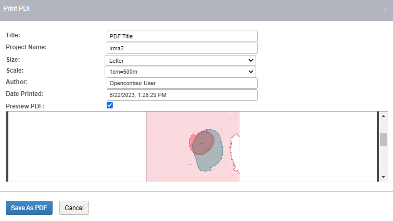The width and height of the screenshot is (393, 221).
Task: Uncheck the Preview PDF checkbox
Action: (109, 105)
